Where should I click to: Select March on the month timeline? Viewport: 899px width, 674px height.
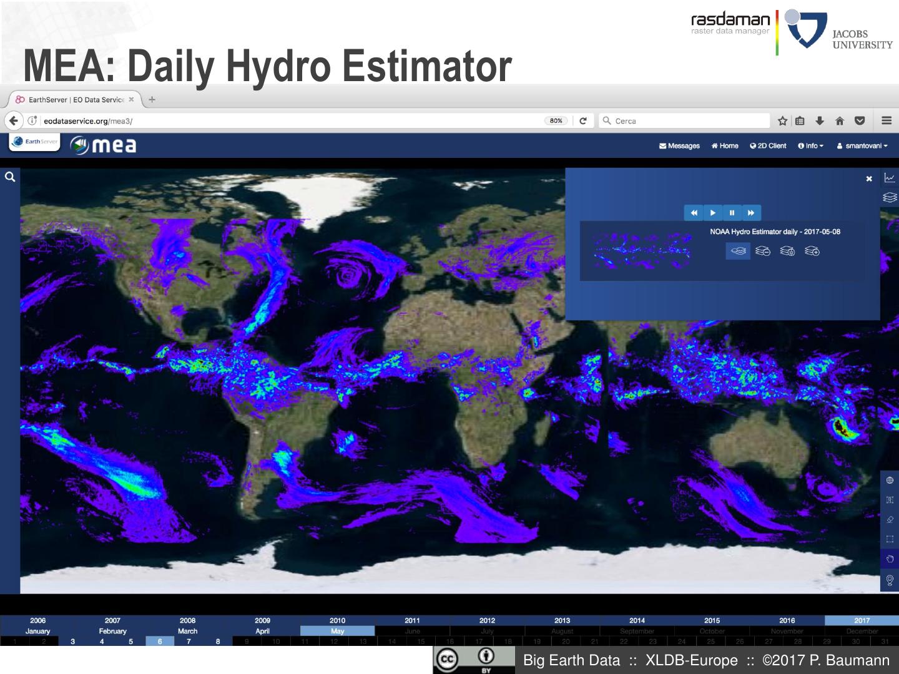click(187, 631)
